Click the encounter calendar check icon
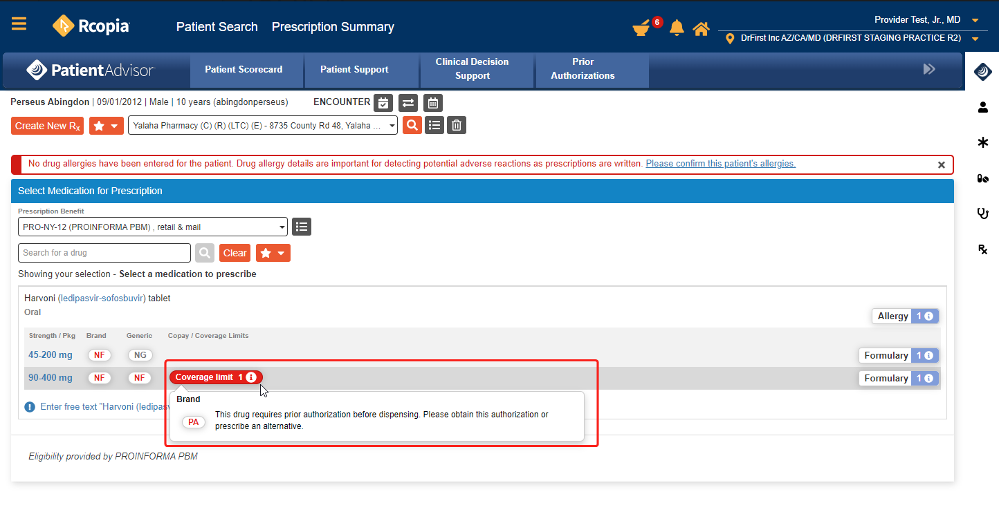The image size is (999, 512). [x=383, y=103]
